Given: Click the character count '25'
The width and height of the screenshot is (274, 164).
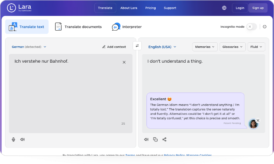Looking at the screenshot, I should 123,124.
